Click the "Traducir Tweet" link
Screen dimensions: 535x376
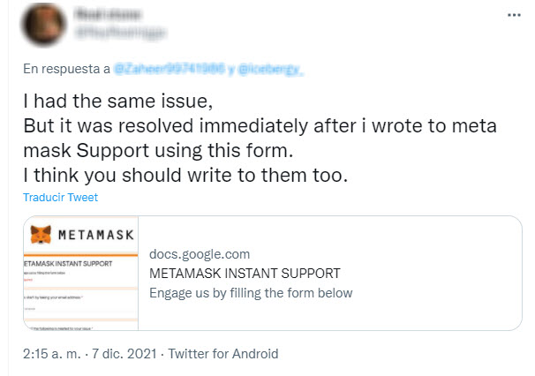coord(60,197)
